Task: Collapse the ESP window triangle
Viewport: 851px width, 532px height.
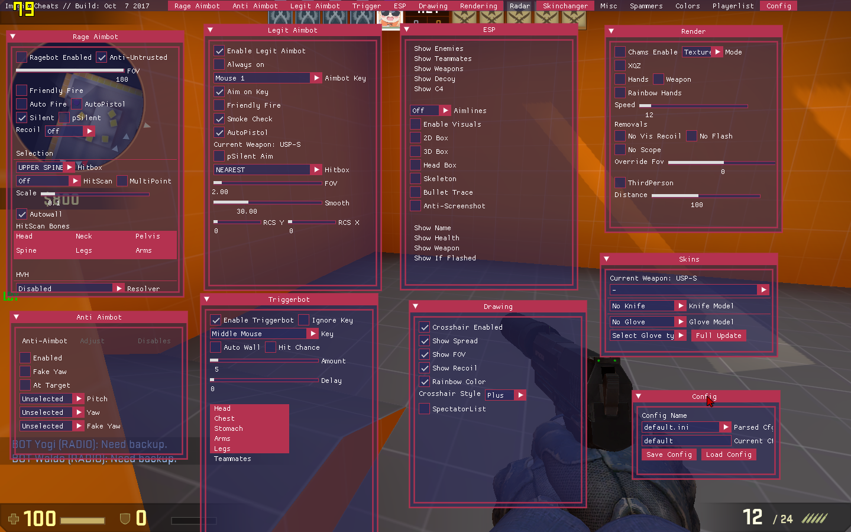Action: coord(406,29)
